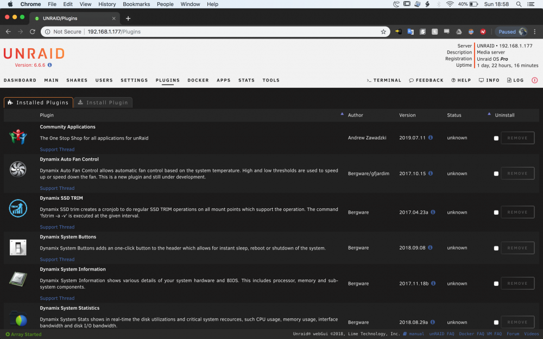The height and width of the screenshot is (339, 543).
Task: Remove the Dynamix SSD TRIM plugin
Action: pyautogui.click(x=517, y=213)
